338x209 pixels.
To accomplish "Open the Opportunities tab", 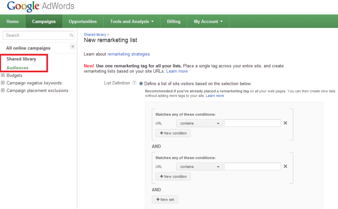I will point(83,21).
